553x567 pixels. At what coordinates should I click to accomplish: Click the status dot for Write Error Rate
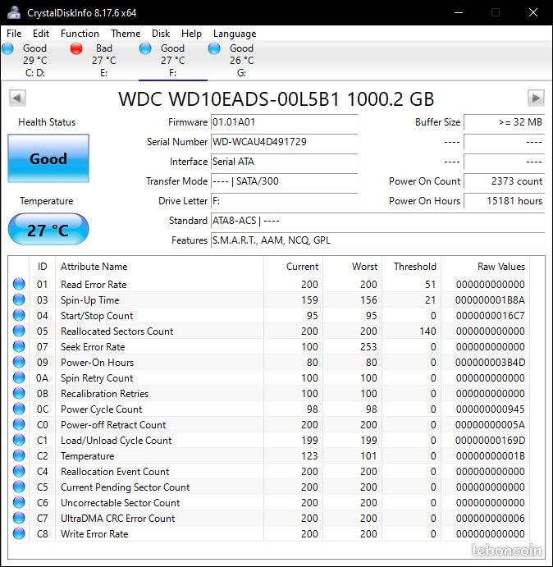19,533
